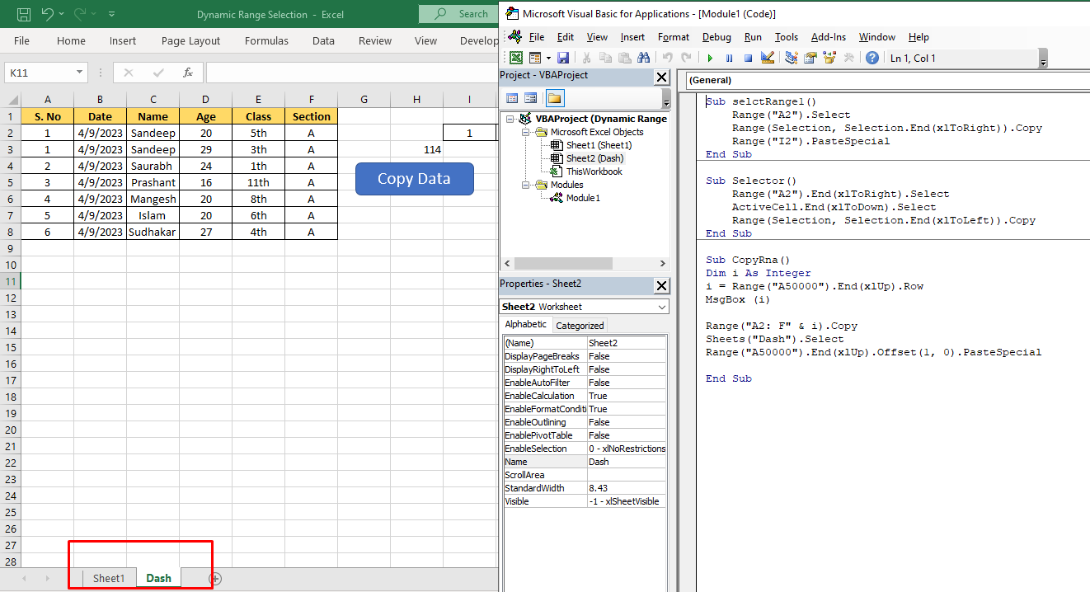Screen dimensions: 1090x592
Task: Click View Code icon in Project pane
Action: 512,98
